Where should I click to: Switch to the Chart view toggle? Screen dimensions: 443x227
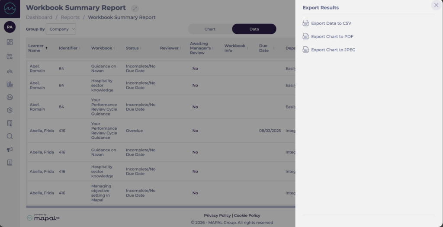point(210,29)
